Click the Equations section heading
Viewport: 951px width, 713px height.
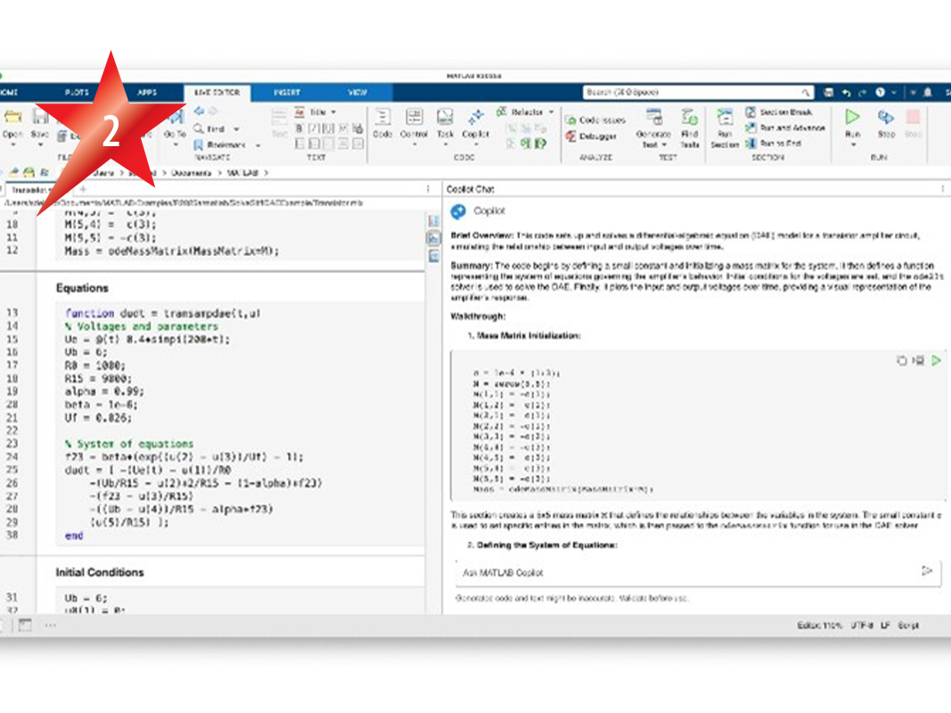[82, 288]
